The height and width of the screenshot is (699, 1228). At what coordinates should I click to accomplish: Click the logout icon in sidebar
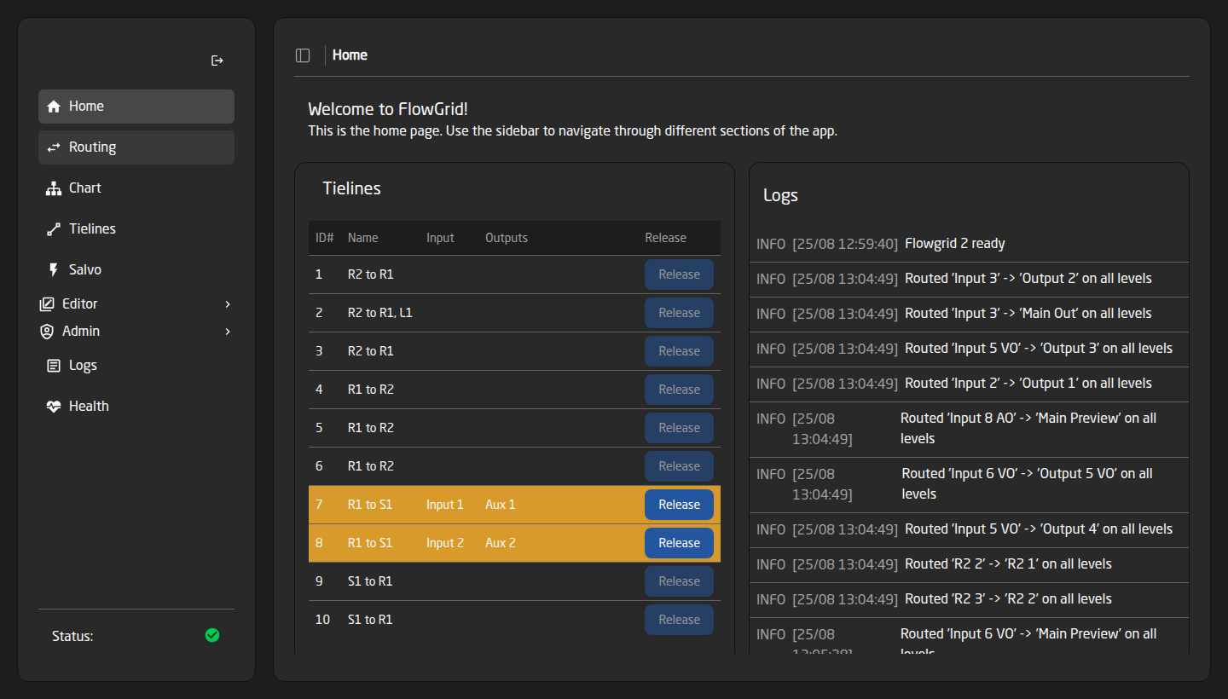tap(217, 61)
